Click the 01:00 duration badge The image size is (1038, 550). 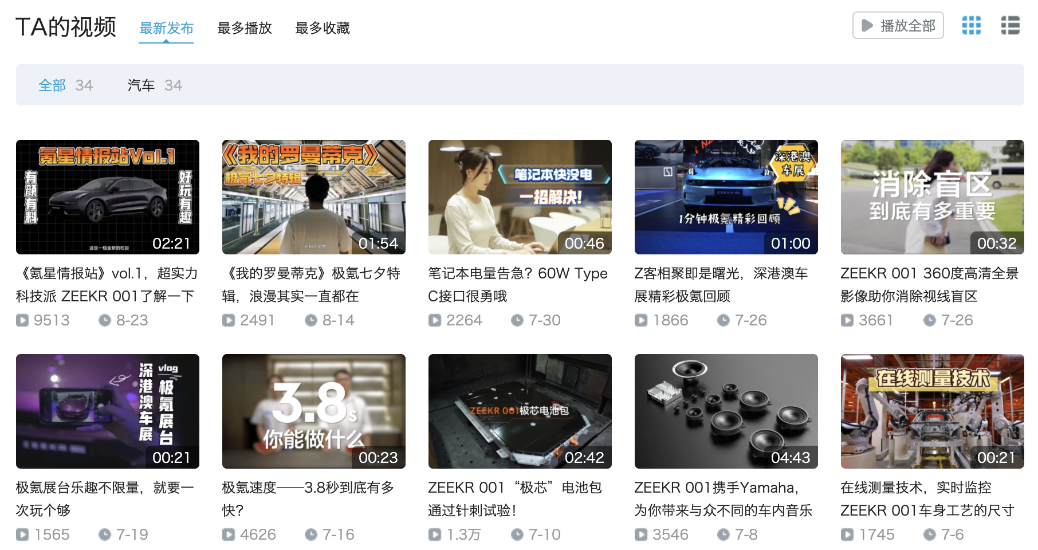pos(791,243)
